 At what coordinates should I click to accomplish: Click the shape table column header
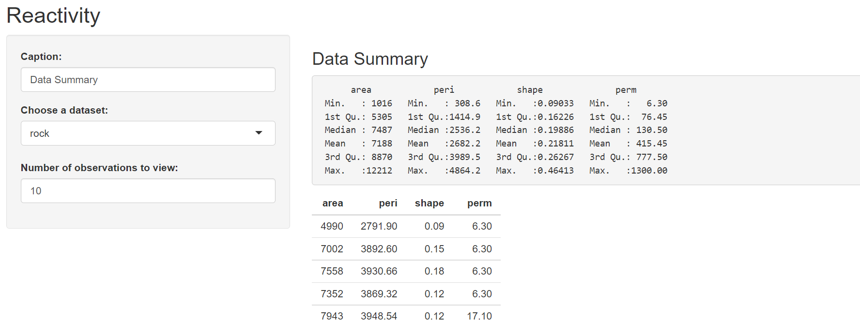coord(430,203)
